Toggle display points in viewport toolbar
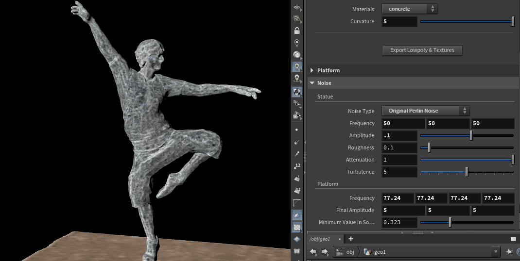The height and width of the screenshot is (261, 520). (297, 130)
